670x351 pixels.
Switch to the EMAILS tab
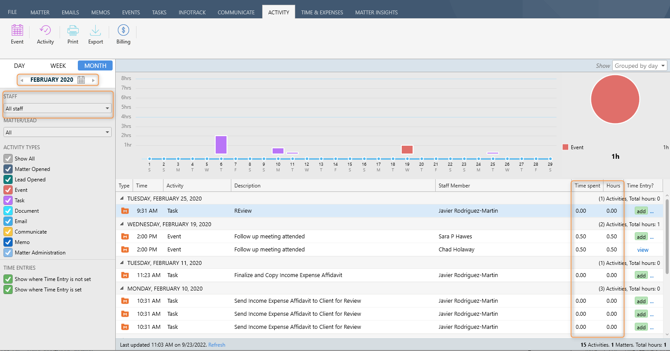pyautogui.click(x=70, y=12)
